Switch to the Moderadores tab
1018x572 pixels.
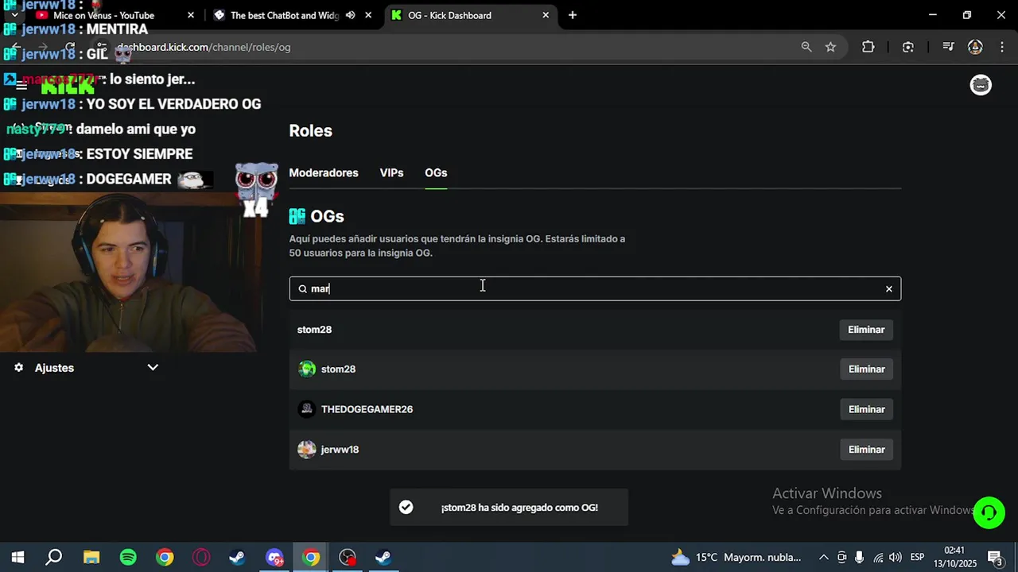(x=324, y=172)
